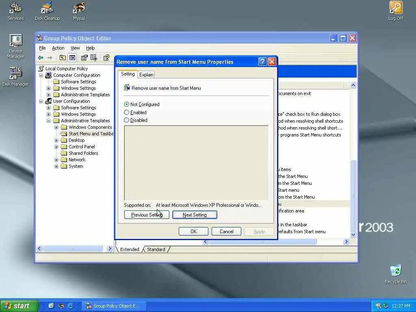Expand Software Settings under User Configuration
Screen dimensions: 416x312
pos(49,108)
